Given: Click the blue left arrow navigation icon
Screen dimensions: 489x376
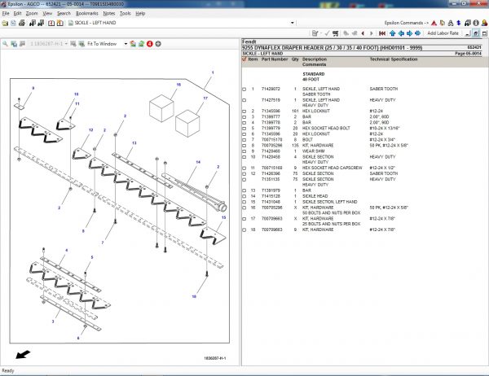Looking at the screenshot, I should tap(401, 33).
